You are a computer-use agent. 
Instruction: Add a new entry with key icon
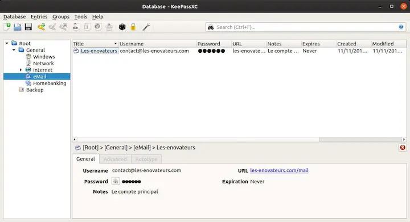[41, 27]
